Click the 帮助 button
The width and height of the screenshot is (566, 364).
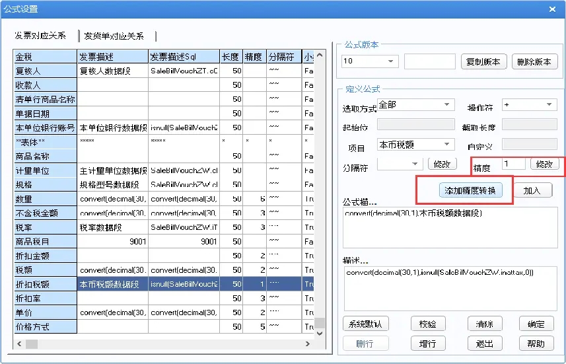coord(536,344)
